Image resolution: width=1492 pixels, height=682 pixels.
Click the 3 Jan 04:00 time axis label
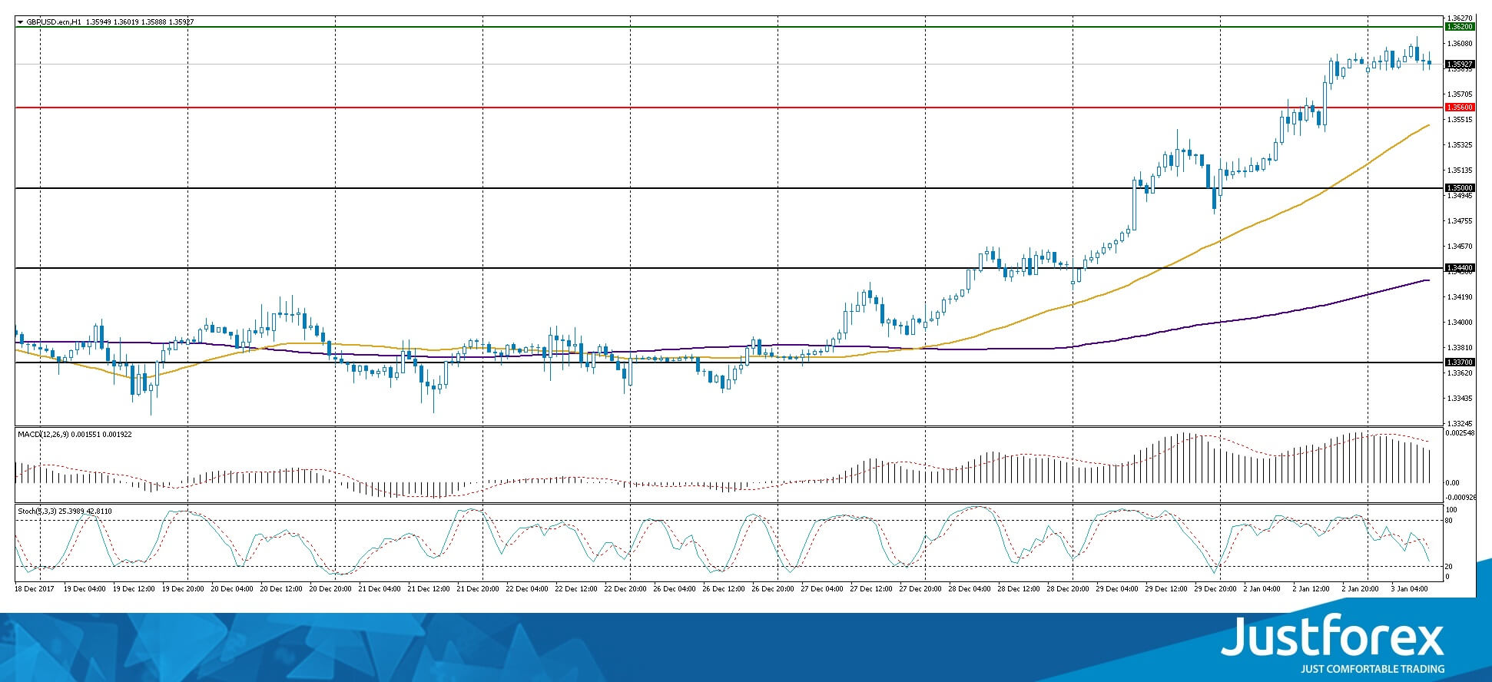pyautogui.click(x=1410, y=589)
